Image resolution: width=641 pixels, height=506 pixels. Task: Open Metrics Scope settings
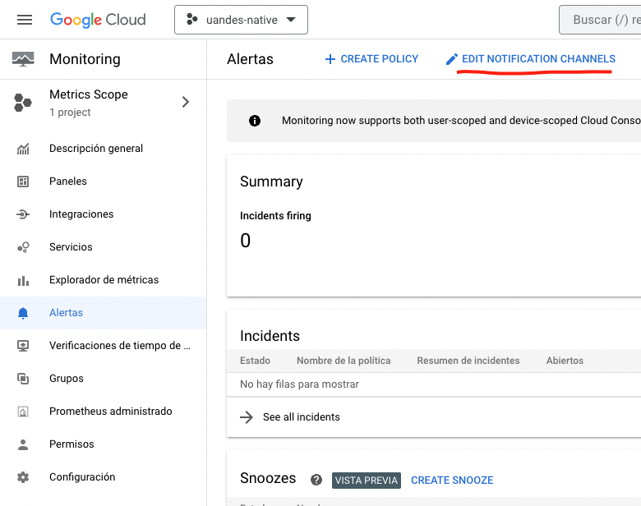pos(103,102)
